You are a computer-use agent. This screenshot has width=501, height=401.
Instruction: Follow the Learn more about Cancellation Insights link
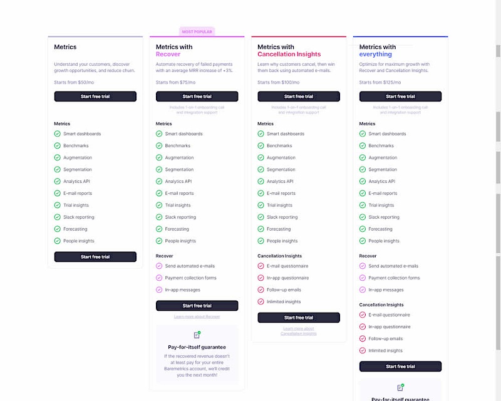point(298,331)
